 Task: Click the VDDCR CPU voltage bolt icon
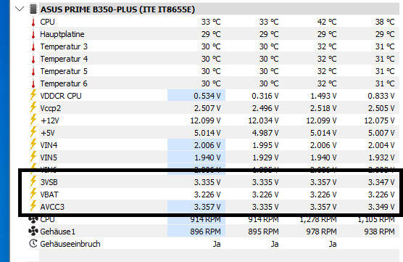tap(33, 95)
